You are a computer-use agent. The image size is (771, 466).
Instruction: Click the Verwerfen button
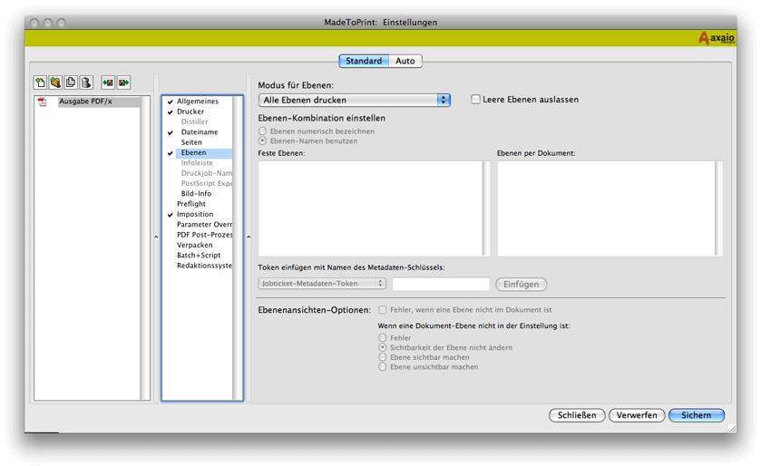tap(637, 415)
